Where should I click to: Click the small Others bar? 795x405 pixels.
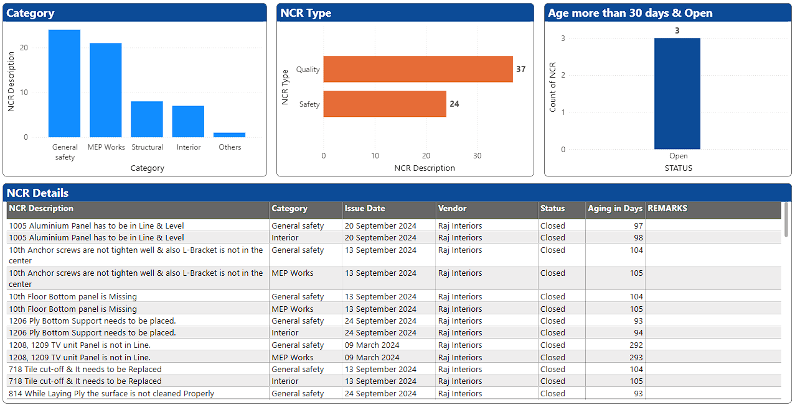(x=229, y=135)
